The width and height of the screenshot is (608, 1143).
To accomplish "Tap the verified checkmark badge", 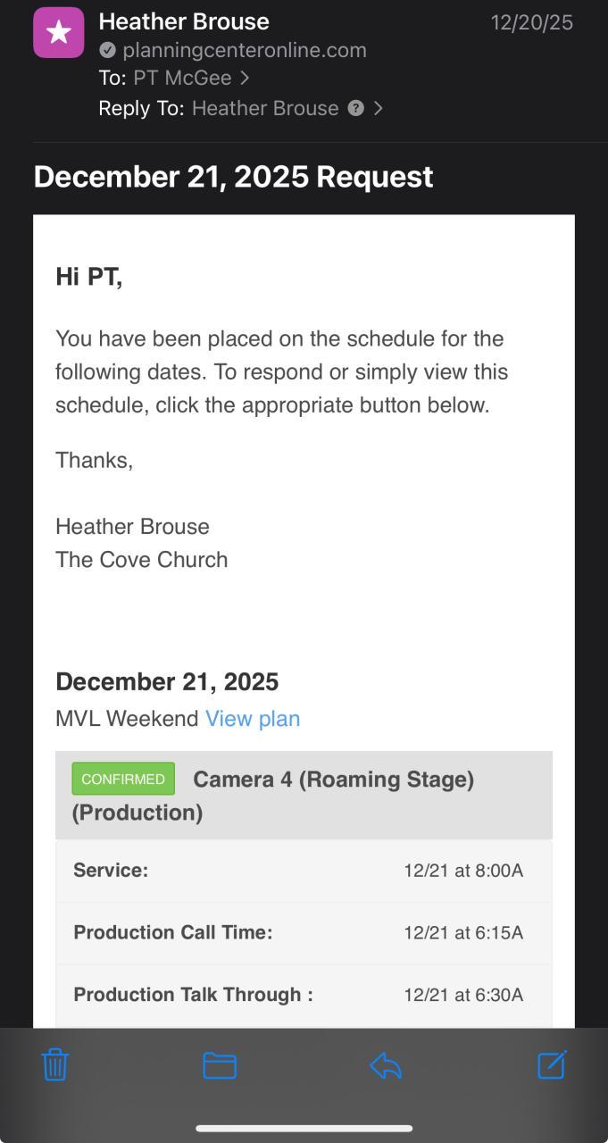I will coord(107,50).
